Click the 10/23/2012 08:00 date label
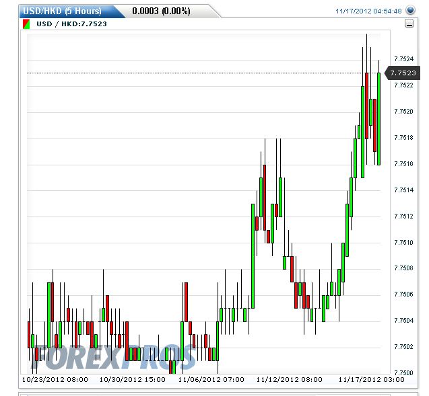The width and height of the screenshot is (429, 396). [x=55, y=380]
